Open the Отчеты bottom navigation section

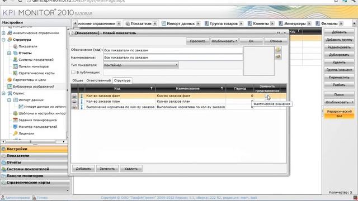pyautogui.click(x=34, y=162)
